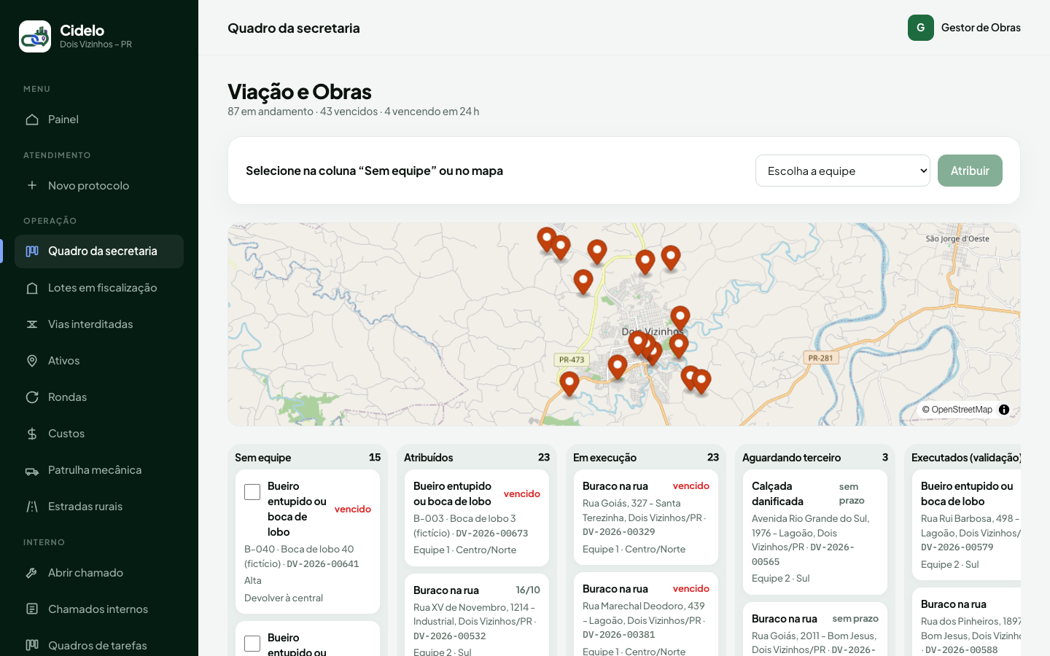Check the B-040 Bueiro entupido card checkbox
The height and width of the screenshot is (656, 1050).
(252, 492)
